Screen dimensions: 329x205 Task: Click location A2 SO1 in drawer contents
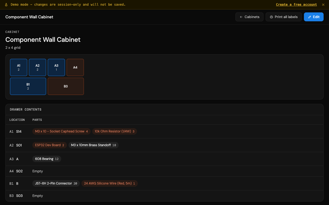(x=16, y=145)
